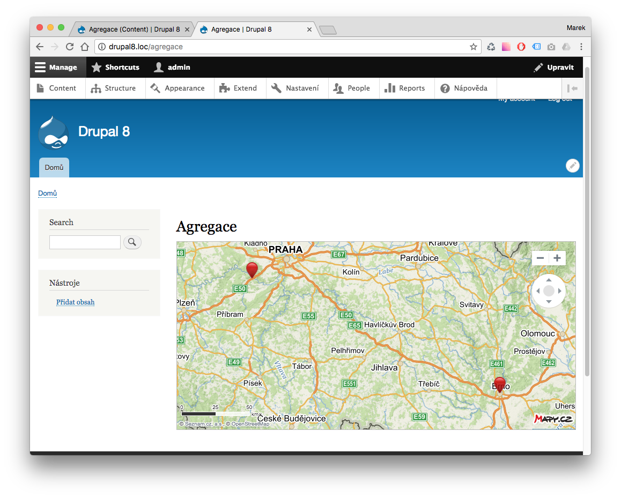Viewport: 621px width, 498px height.
Task: Click the Domů breadcrumb link
Action: click(47, 194)
